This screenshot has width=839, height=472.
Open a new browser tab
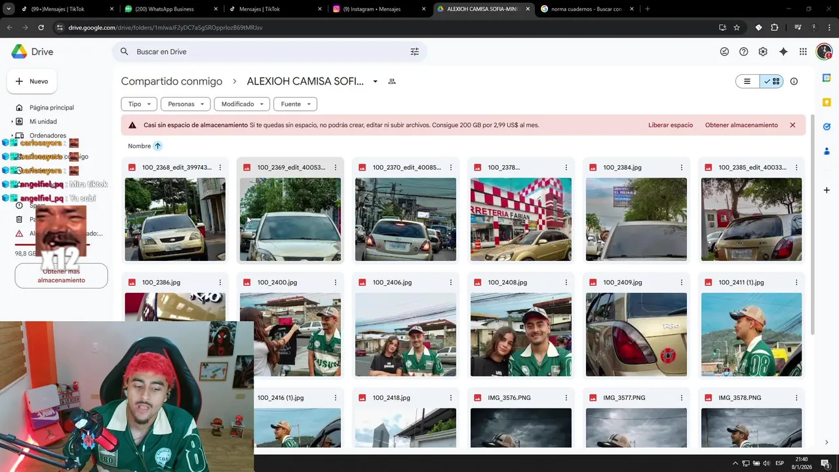pos(647,9)
